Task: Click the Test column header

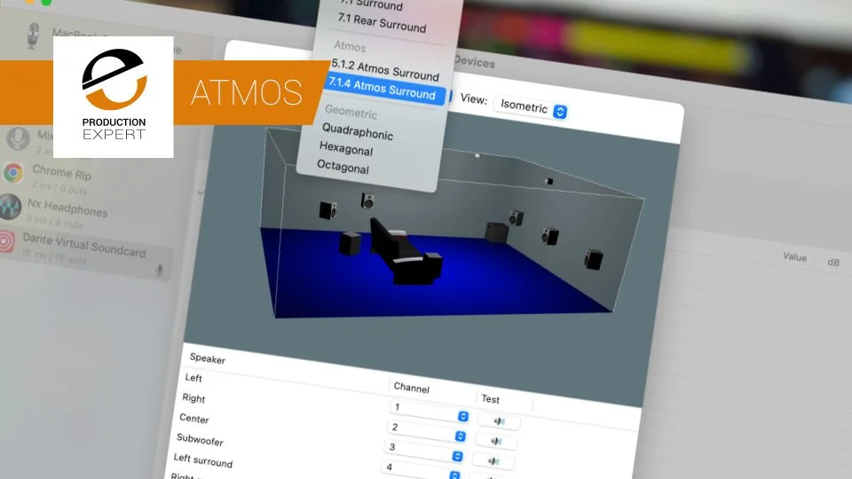Action: pos(490,399)
